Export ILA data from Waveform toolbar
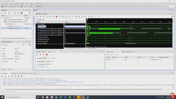 pos(60,16)
